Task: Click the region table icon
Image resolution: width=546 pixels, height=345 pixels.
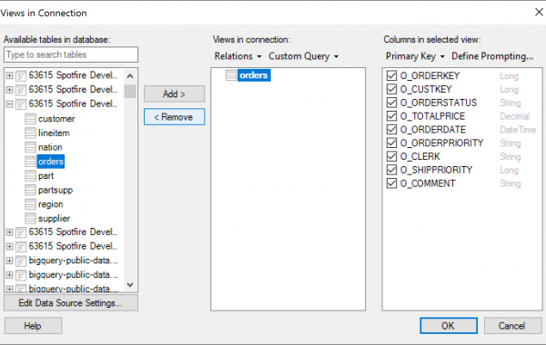Action: [x=30, y=204]
